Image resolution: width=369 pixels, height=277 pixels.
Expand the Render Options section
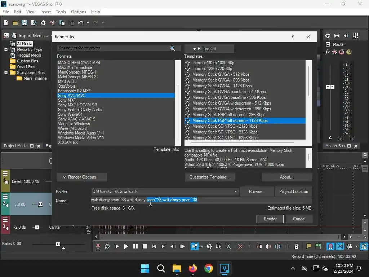click(x=82, y=177)
